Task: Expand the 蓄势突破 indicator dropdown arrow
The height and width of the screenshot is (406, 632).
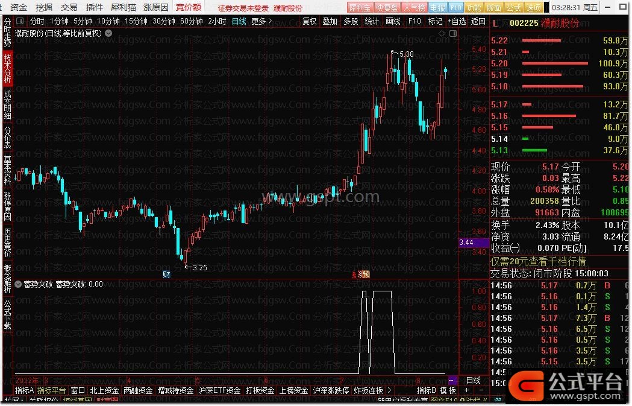Action: click(18, 284)
